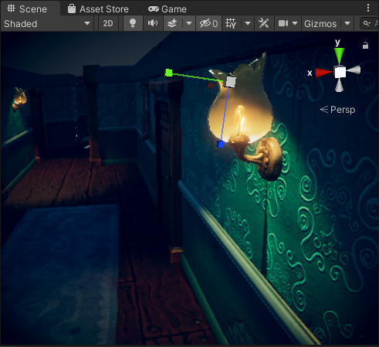Open scene camera settings icon
This screenshot has width=379, height=347.
tap(283, 24)
